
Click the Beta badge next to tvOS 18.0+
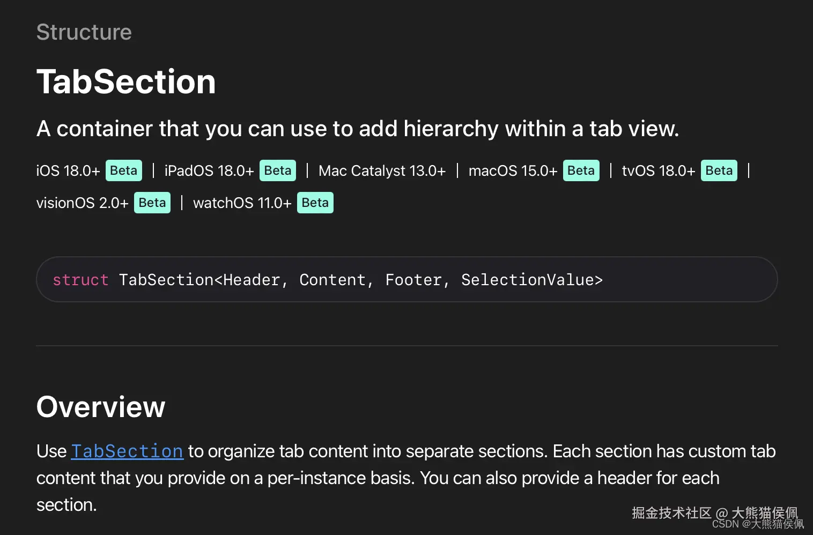pyautogui.click(x=719, y=170)
